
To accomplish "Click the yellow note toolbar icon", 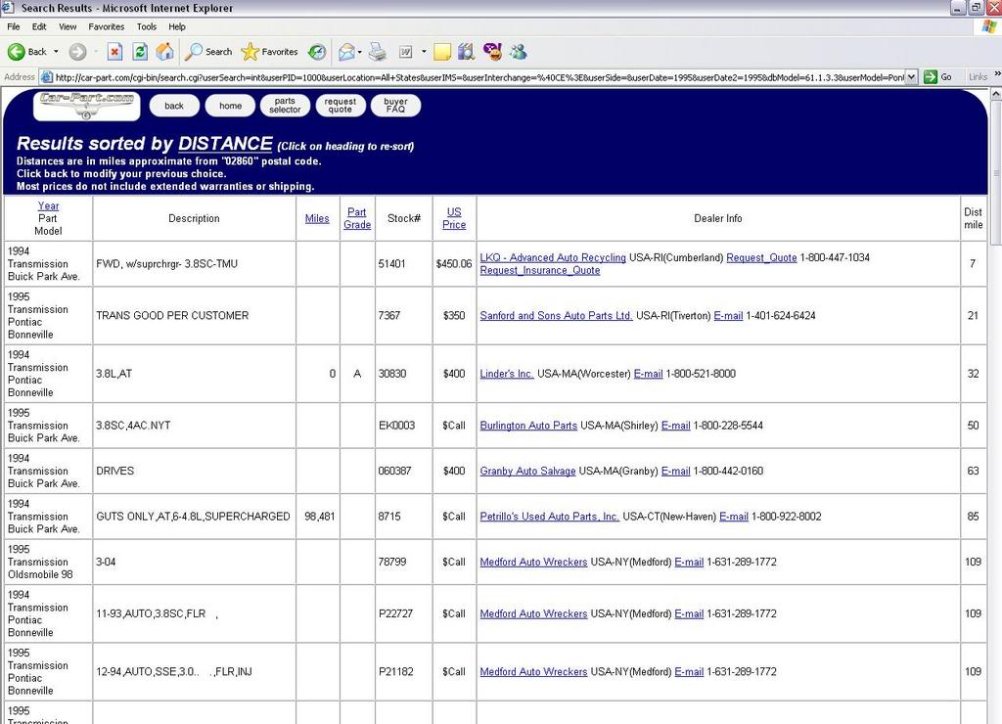I will click(x=441, y=52).
